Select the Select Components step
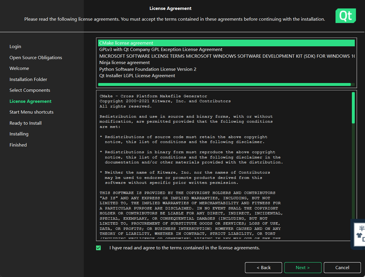Viewport: 365px width, 277px height. [x=30, y=90]
